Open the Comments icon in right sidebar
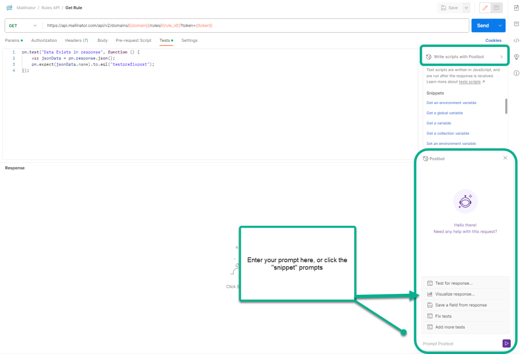523x354 pixels. pos(516,24)
